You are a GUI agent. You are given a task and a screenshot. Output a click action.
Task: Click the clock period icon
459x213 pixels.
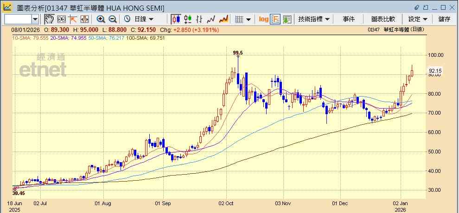(127, 19)
